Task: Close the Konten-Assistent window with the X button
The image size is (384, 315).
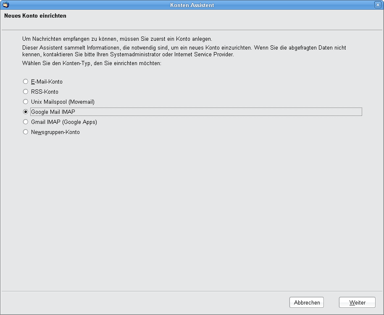Action: pos(378,5)
